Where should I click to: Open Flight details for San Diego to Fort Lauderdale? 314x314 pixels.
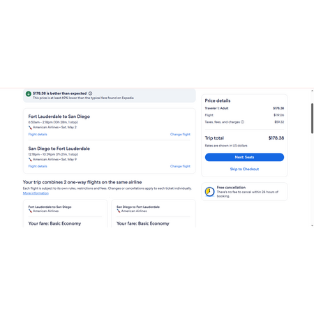pos(38,166)
